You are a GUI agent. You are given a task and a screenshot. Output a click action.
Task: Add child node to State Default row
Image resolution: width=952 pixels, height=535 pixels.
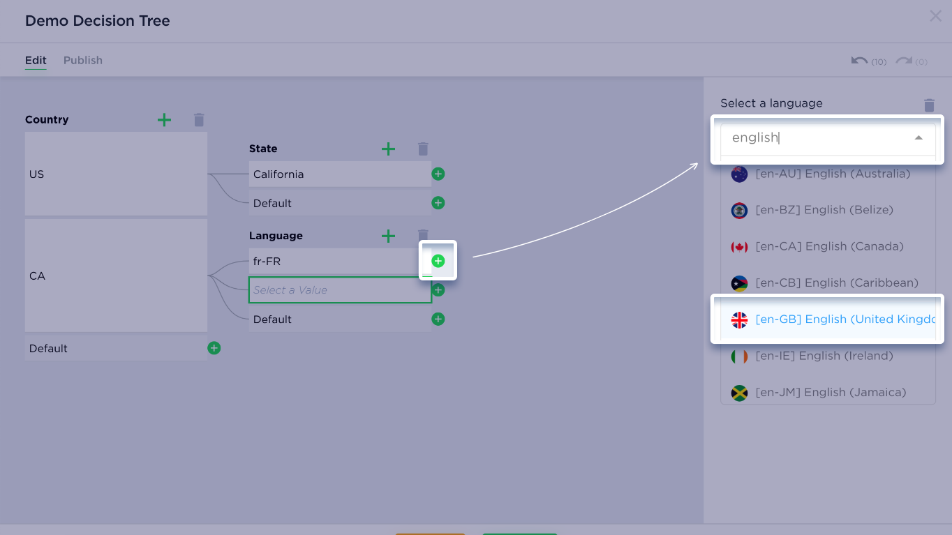(438, 203)
